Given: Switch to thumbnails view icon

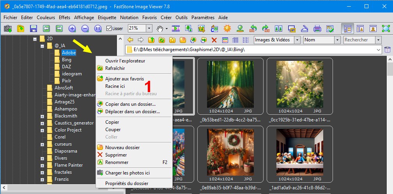Looking at the screenshot, I should click(225, 40).
